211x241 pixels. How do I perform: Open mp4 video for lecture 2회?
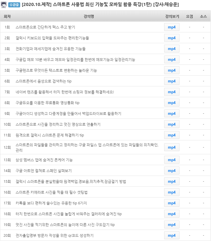[172, 38]
